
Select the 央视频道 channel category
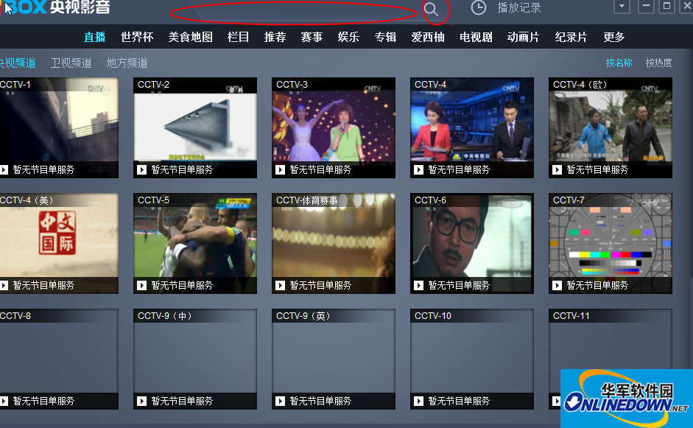18,63
